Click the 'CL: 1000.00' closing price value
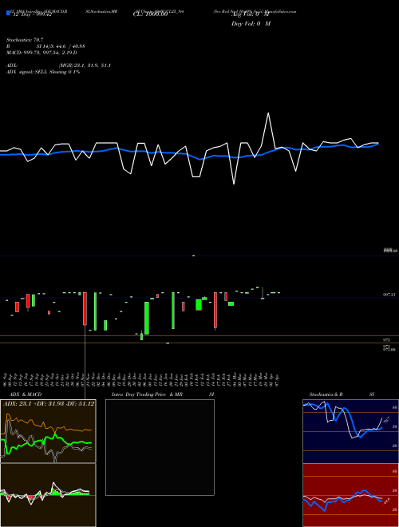 pos(150,15)
